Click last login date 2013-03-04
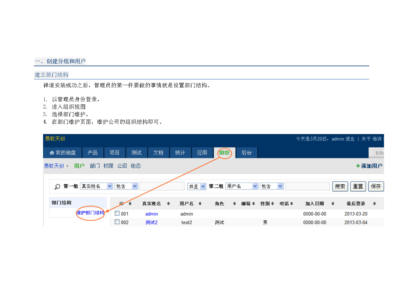The height and width of the screenshot is (285, 403). point(356,223)
